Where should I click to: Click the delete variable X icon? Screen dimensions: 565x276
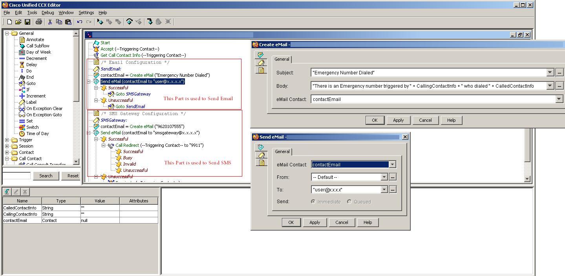click(25, 192)
